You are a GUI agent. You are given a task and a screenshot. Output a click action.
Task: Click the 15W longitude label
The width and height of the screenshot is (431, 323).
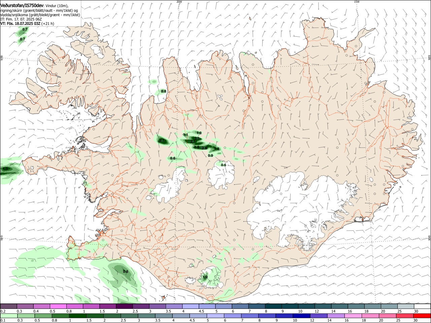pos(357,2)
